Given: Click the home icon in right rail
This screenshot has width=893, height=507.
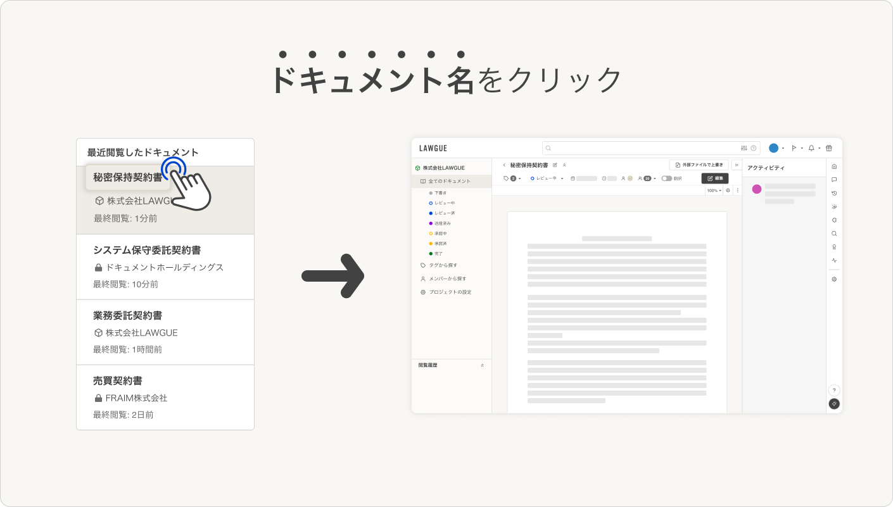Looking at the screenshot, I should pos(834,166).
